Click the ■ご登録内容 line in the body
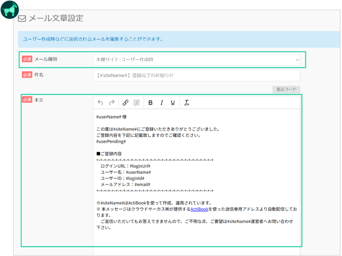The width and height of the screenshot is (342, 256). click(x=109, y=154)
